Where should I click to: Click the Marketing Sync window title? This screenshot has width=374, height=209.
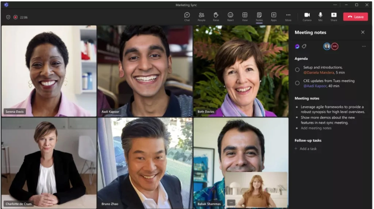pyautogui.click(x=186, y=5)
